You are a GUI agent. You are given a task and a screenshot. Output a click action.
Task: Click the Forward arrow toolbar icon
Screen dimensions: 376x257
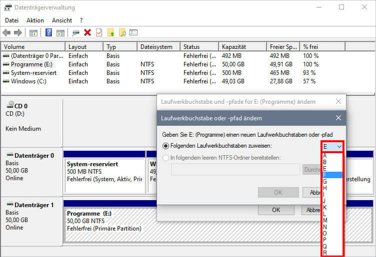(18, 32)
